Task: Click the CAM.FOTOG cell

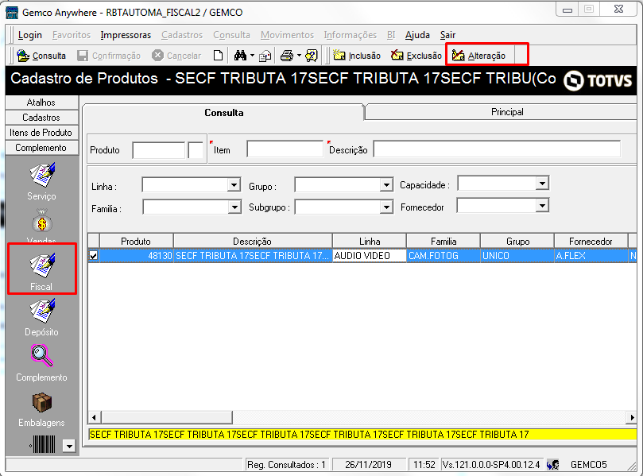Action: coord(444,256)
